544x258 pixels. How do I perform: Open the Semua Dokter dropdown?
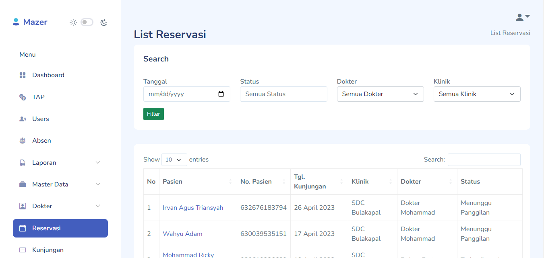[x=380, y=94]
